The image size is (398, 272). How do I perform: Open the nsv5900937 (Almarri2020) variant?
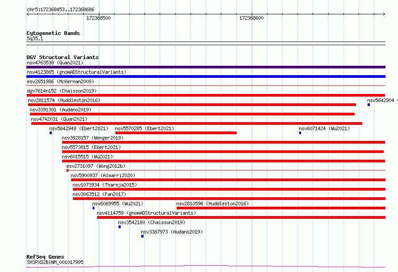click(103, 175)
